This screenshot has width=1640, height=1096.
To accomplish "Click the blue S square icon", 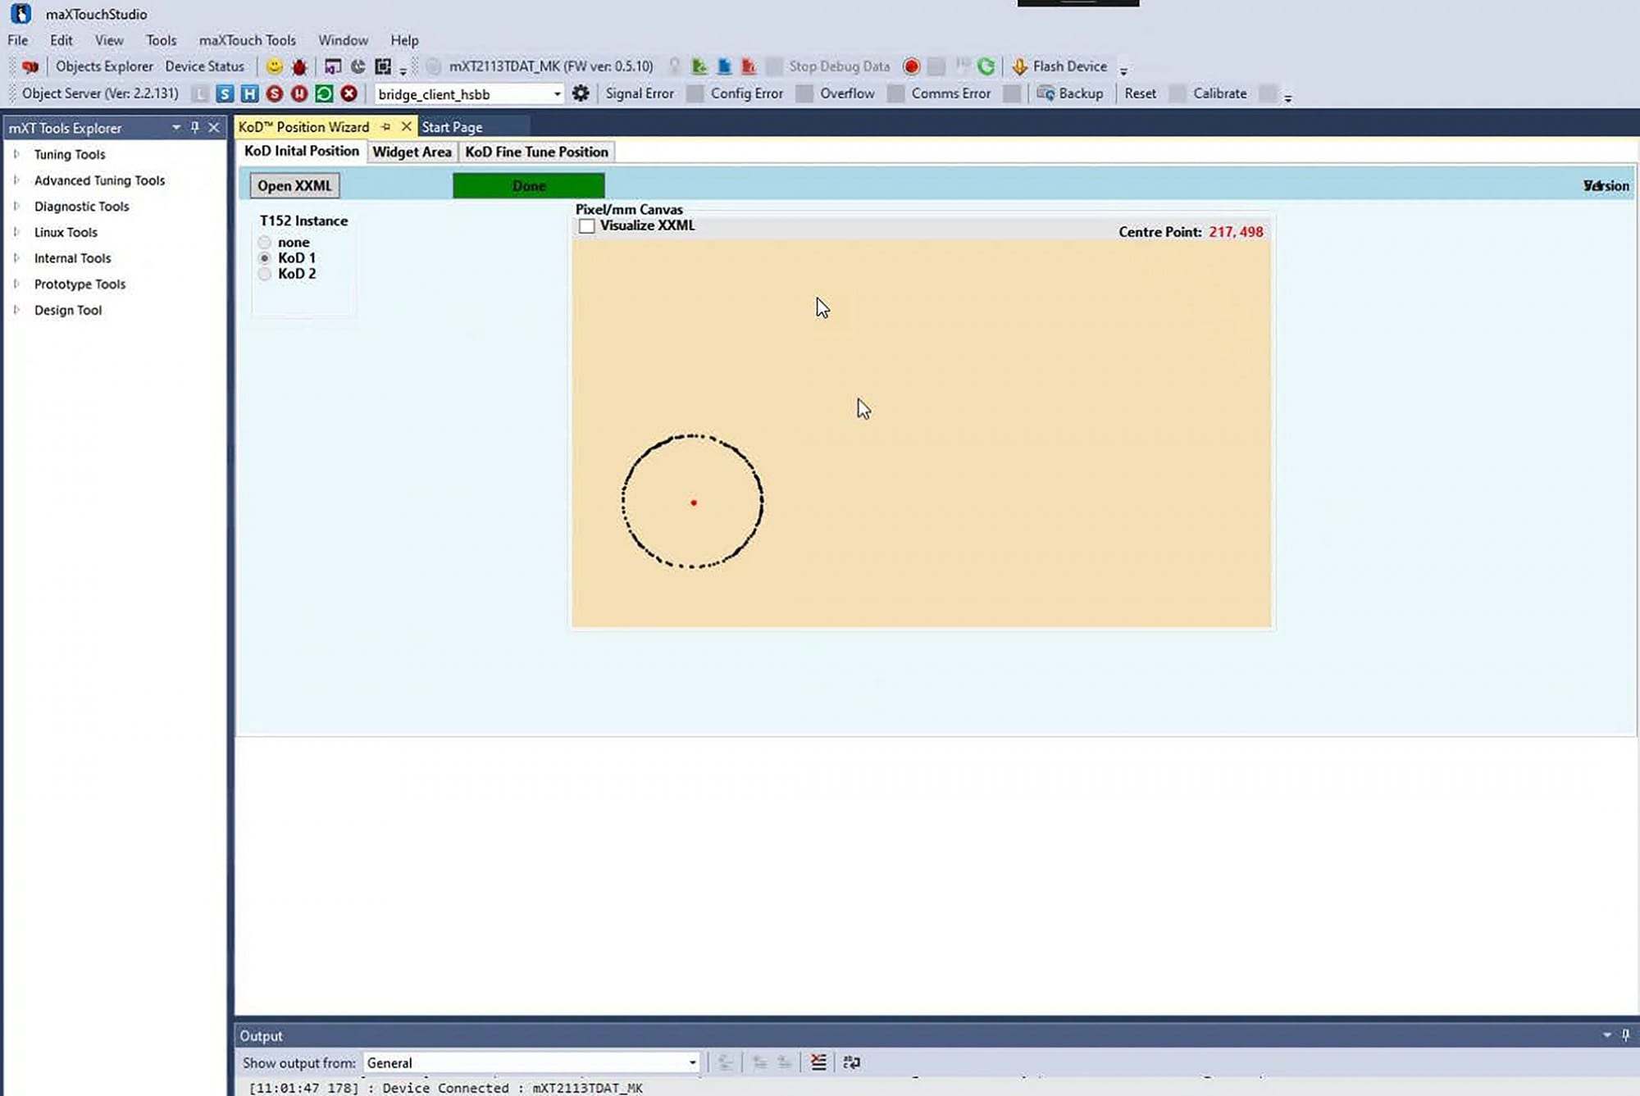I will 225,93.
